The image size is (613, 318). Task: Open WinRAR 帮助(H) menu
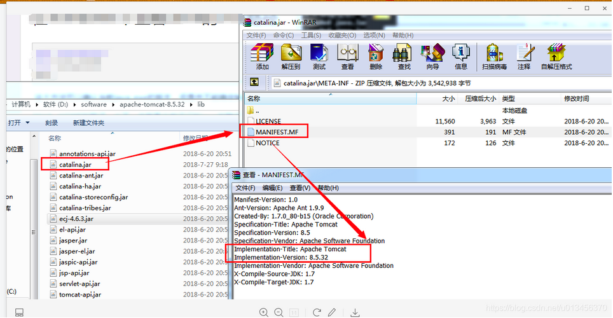point(403,35)
